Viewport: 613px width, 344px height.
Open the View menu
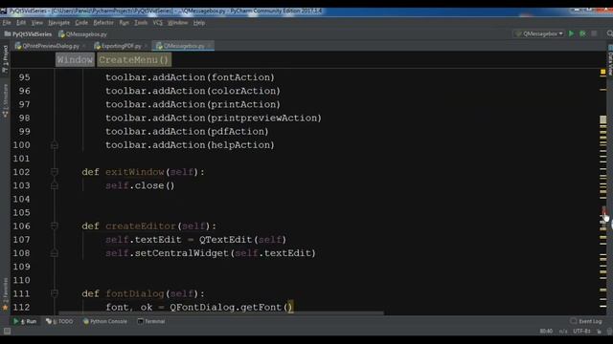pos(37,23)
